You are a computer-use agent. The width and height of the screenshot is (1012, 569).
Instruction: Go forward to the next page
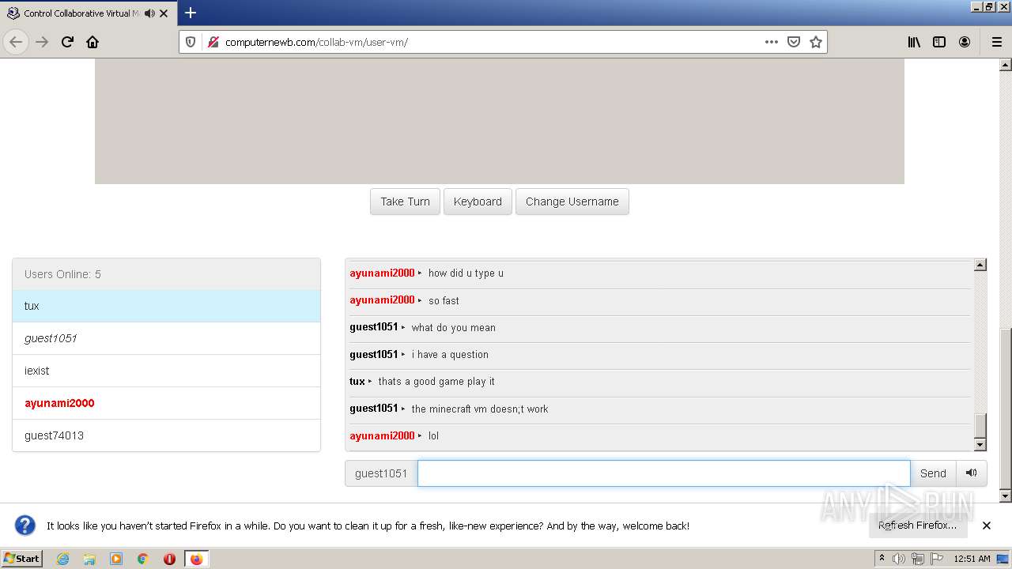(42, 42)
